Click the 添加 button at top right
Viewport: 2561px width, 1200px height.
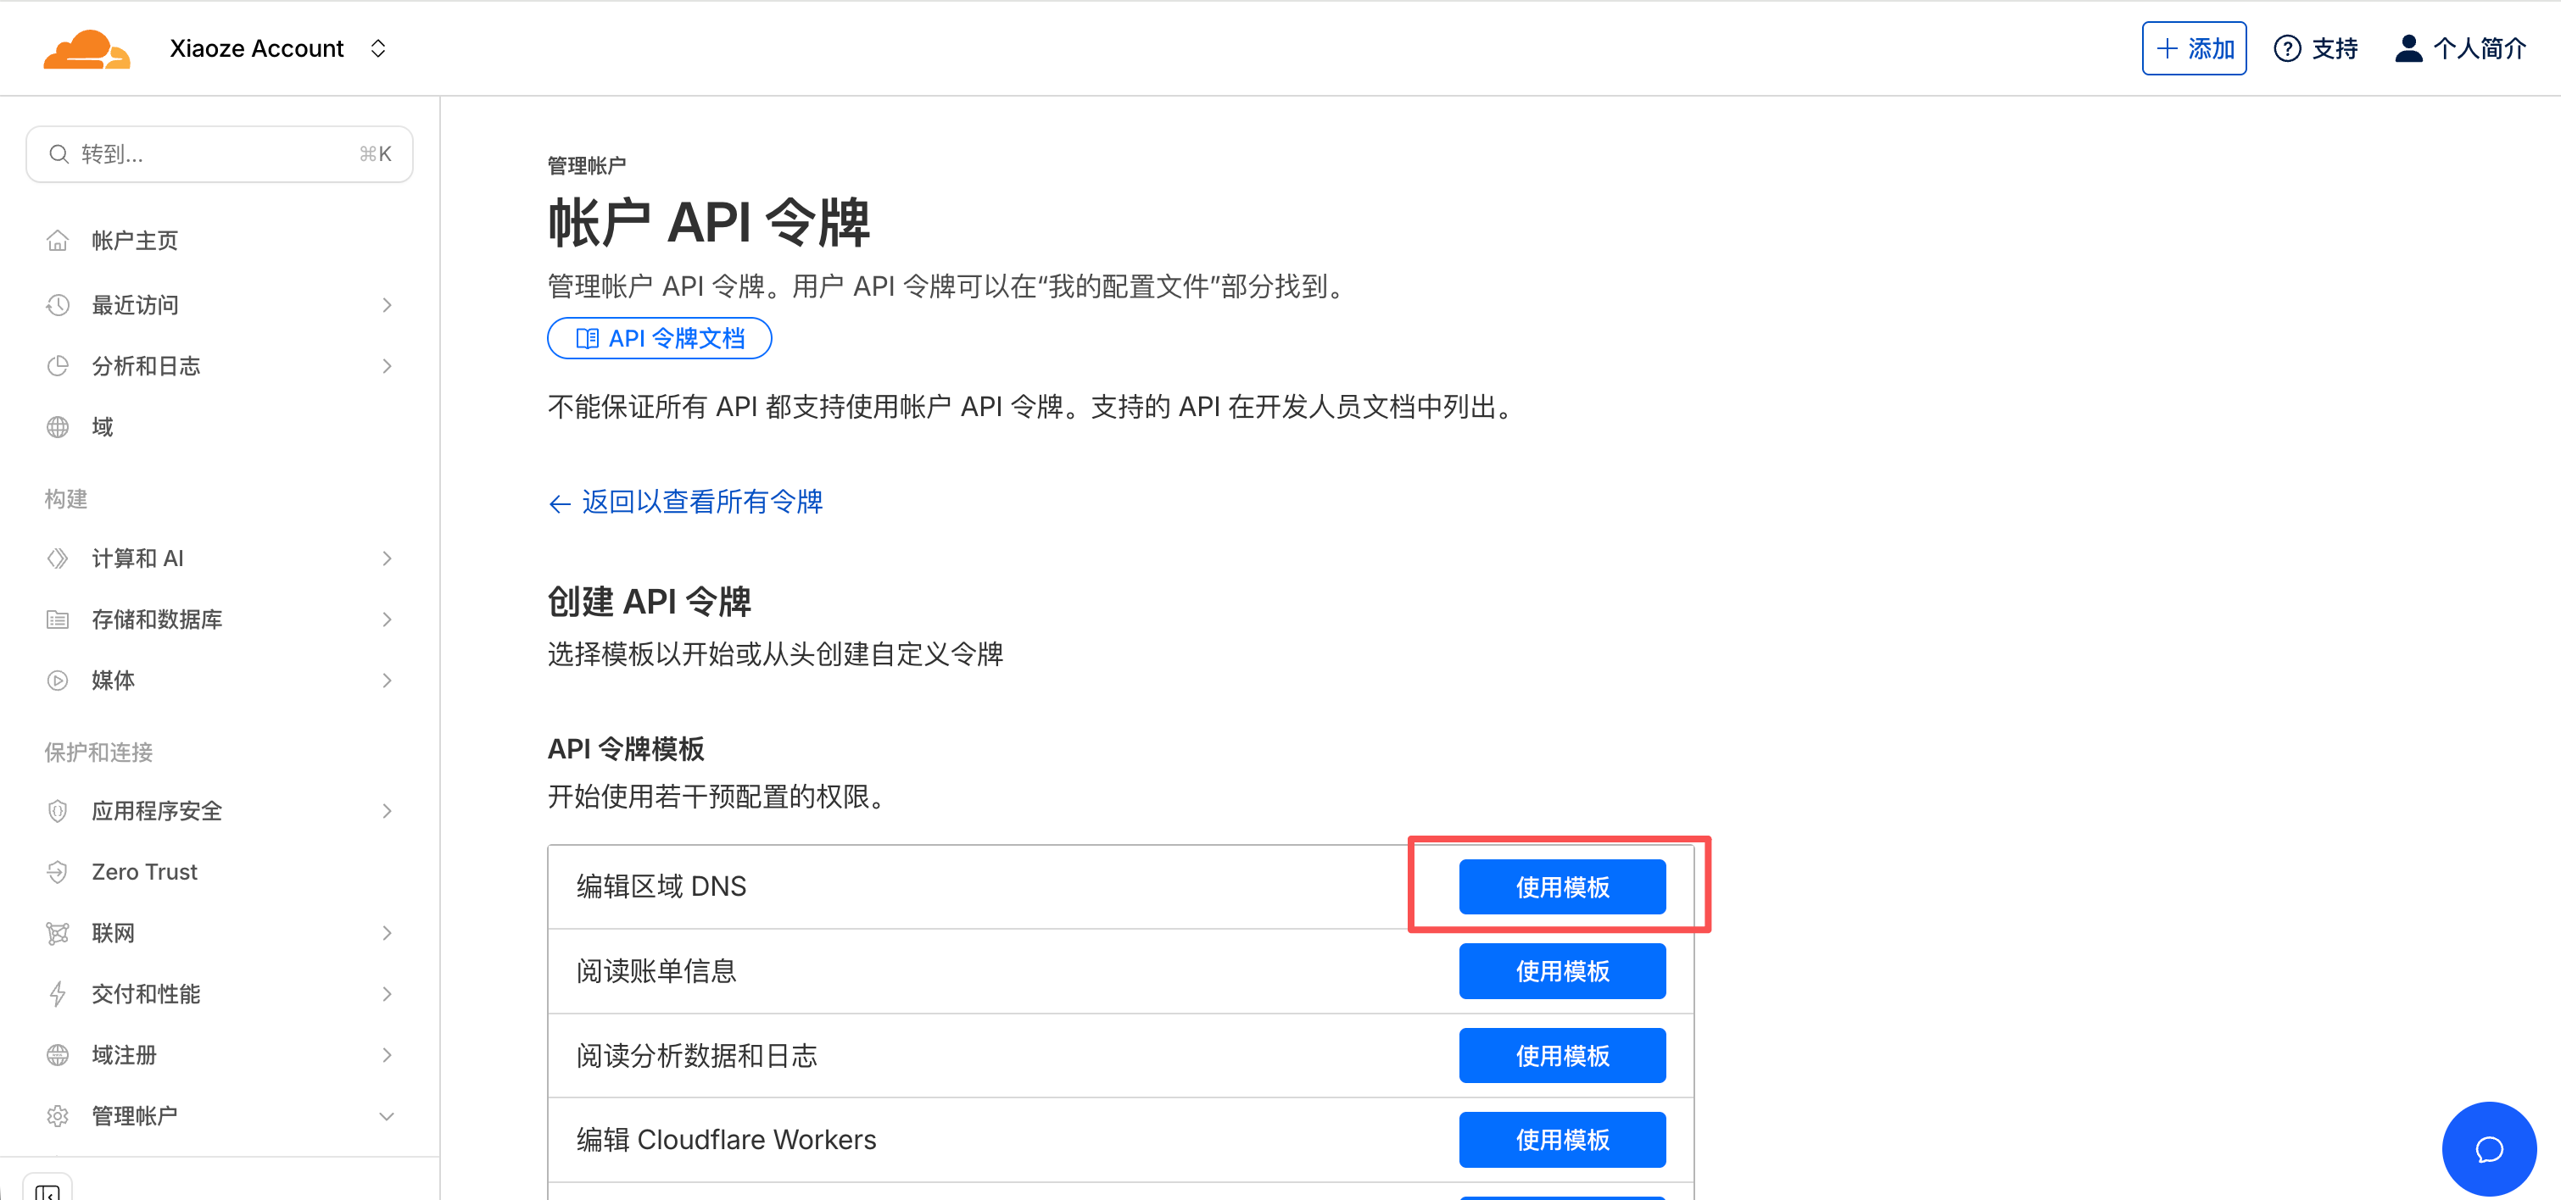(2193, 47)
